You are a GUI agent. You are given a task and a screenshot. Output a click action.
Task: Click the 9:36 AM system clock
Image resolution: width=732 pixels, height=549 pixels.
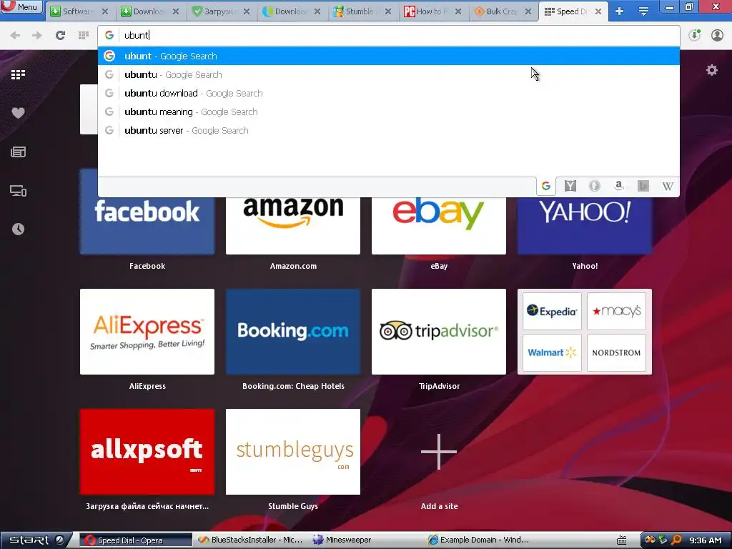coord(706,540)
